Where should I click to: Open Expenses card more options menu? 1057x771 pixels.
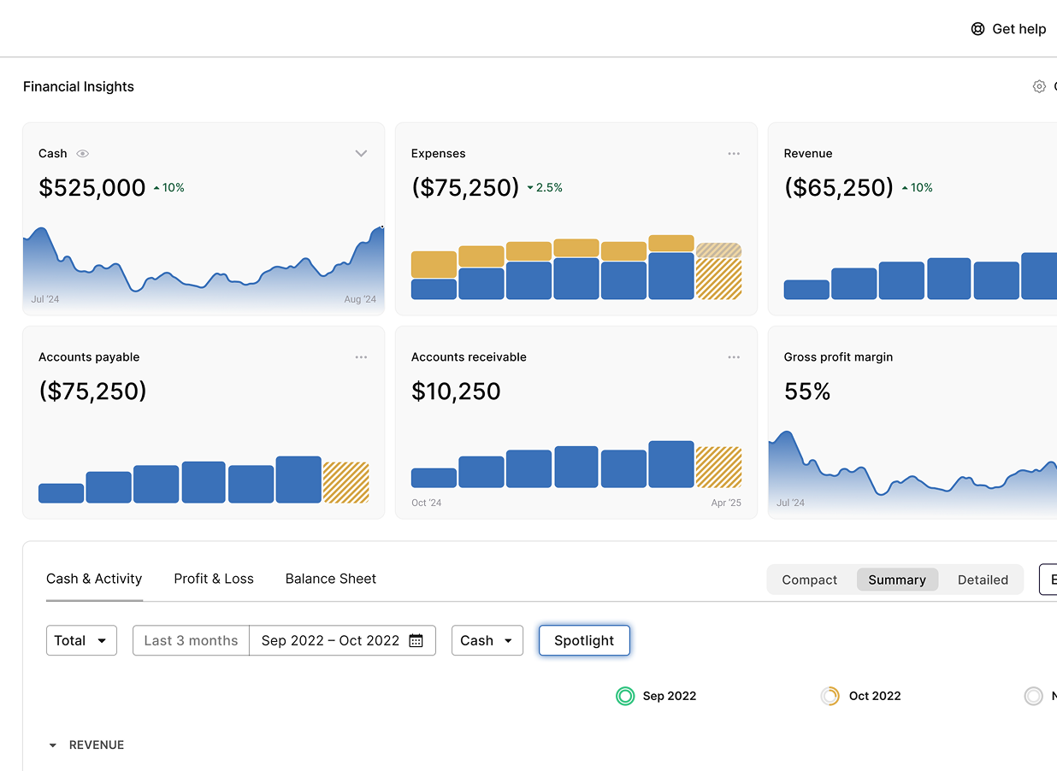tap(734, 154)
